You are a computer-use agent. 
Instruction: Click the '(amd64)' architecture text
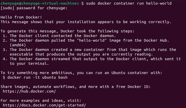[18, 45]
